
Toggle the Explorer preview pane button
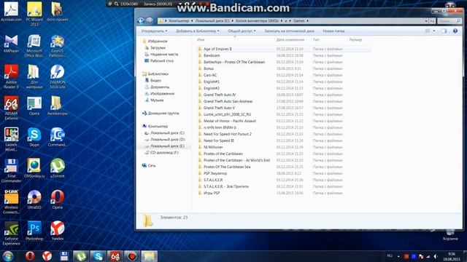444,31
